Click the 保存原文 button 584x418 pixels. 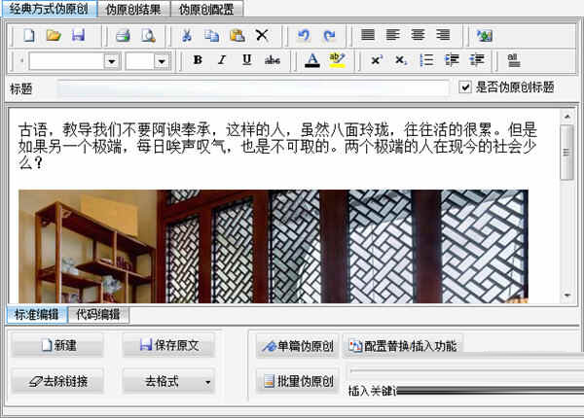(168, 346)
